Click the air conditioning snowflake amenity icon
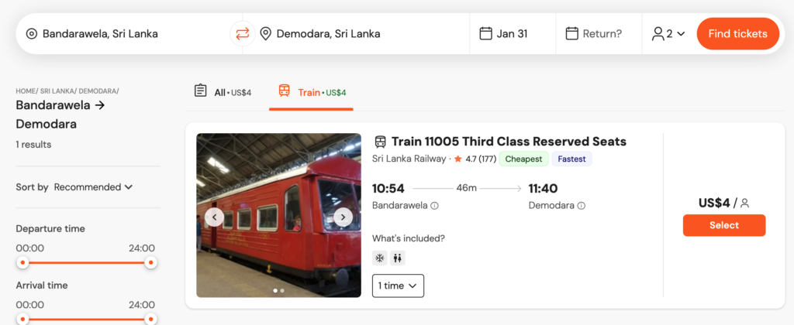 point(380,258)
